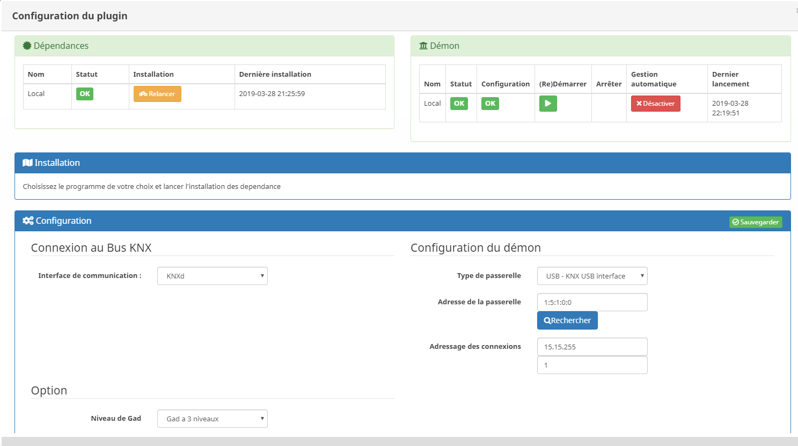798x446 pixels.
Task: Click the Dépendances panel heading
Action: 204,46
